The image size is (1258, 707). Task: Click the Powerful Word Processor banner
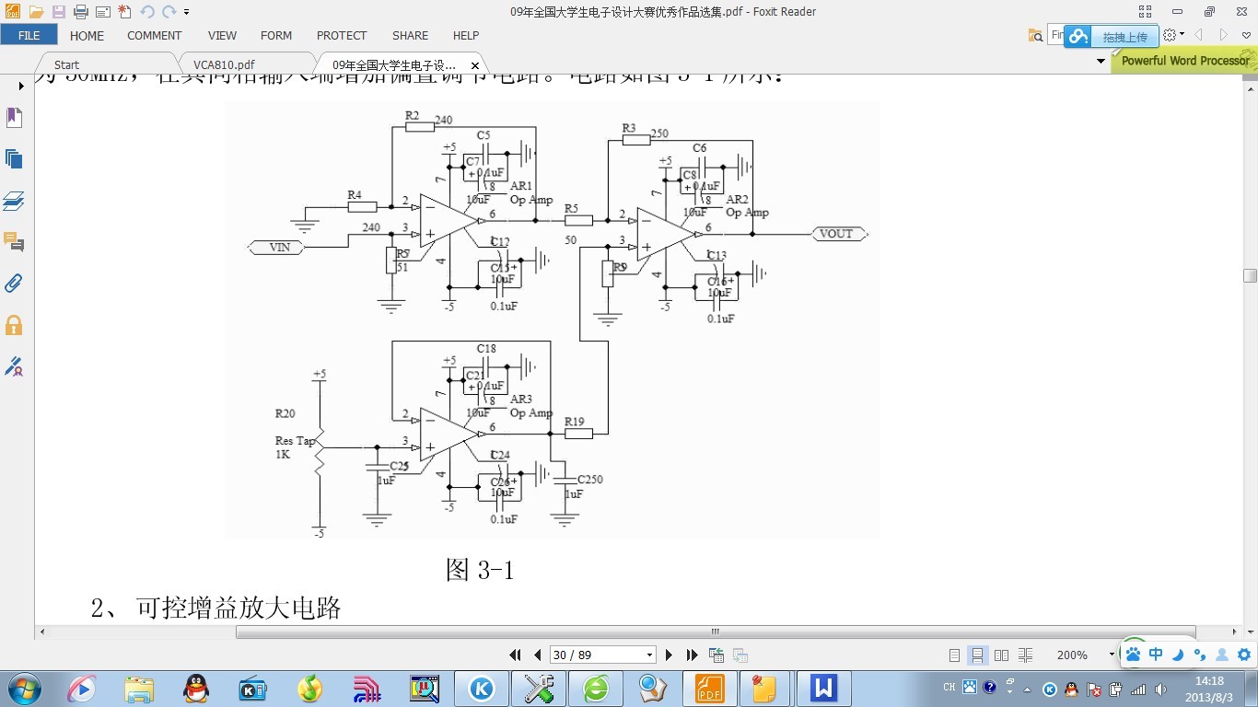tap(1184, 61)
